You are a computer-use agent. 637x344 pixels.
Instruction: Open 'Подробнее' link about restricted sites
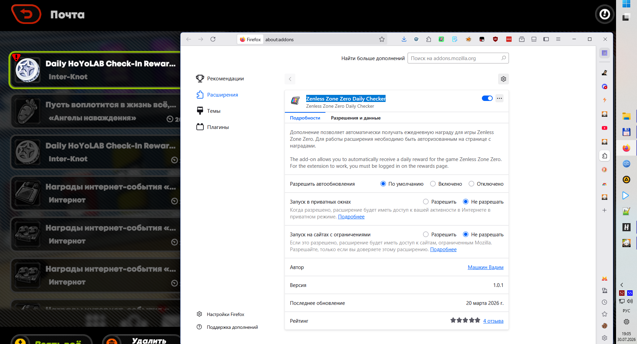(x=443, y=249)
